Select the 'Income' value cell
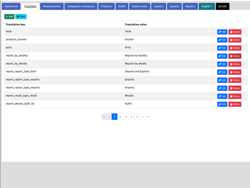 167,40
